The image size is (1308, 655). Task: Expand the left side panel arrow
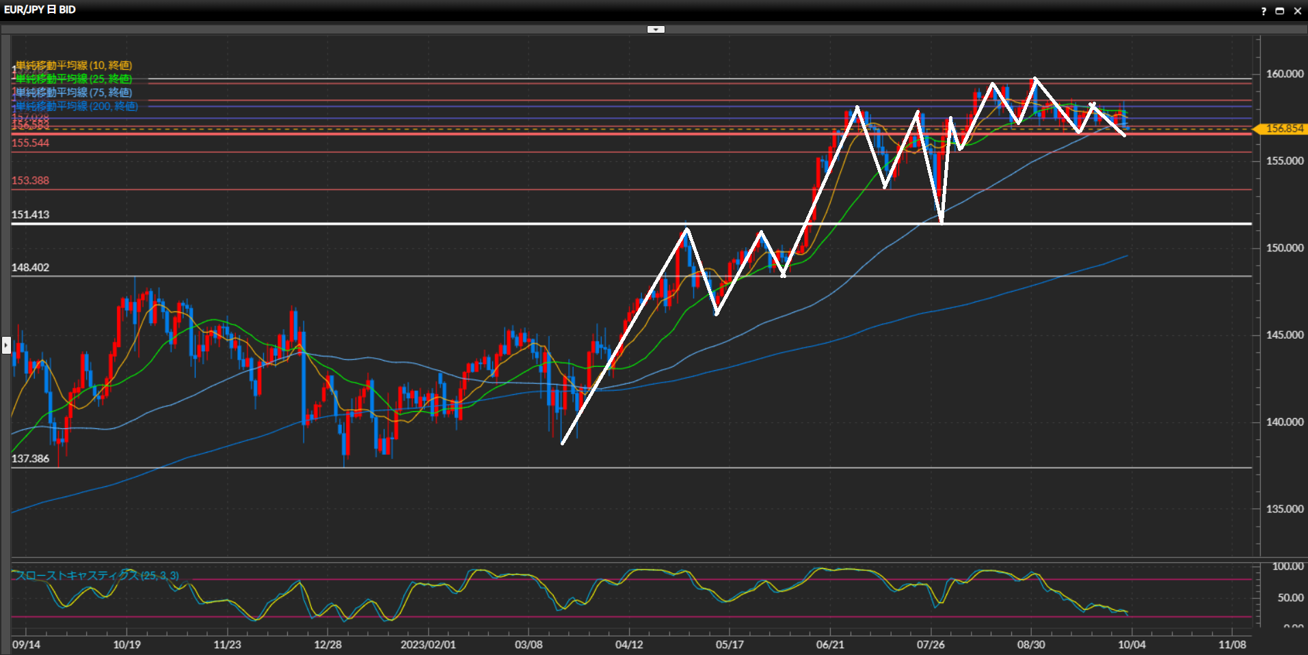click(6, 345)
